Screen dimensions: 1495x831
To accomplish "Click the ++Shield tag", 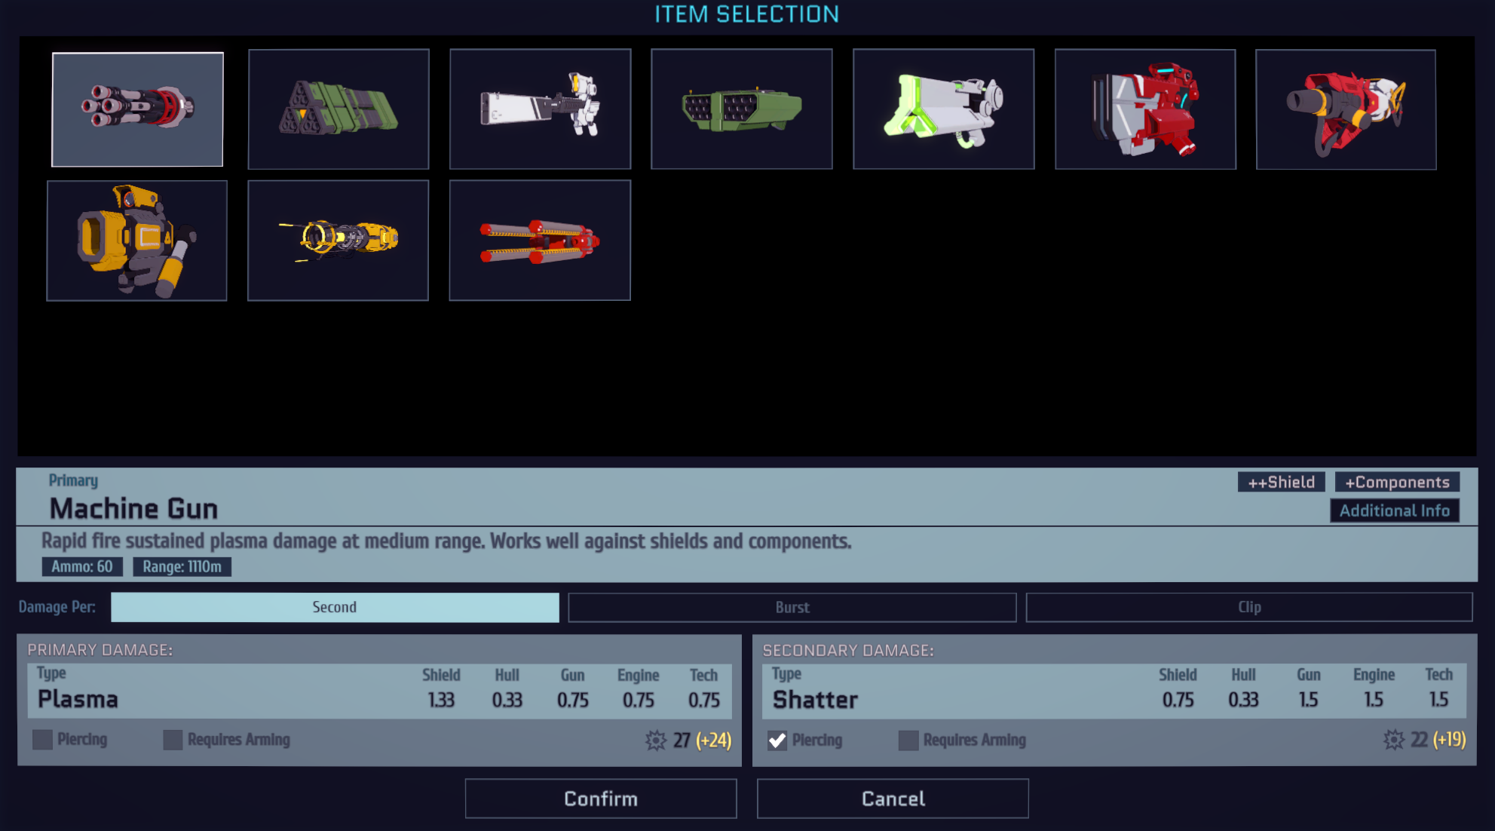I will (x=1281, y=482).
